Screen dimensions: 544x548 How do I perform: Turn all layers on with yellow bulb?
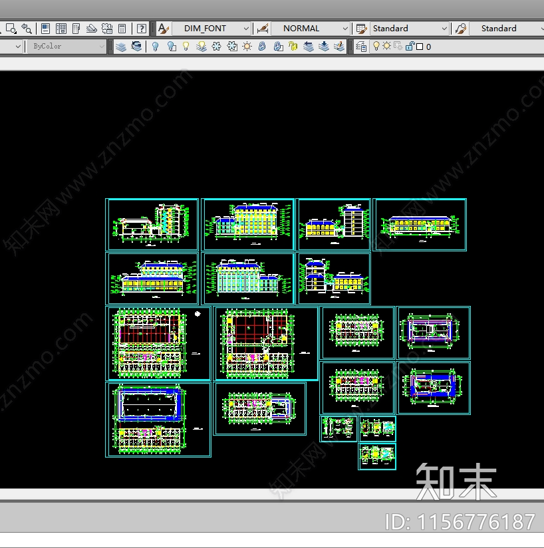point(186,47)
